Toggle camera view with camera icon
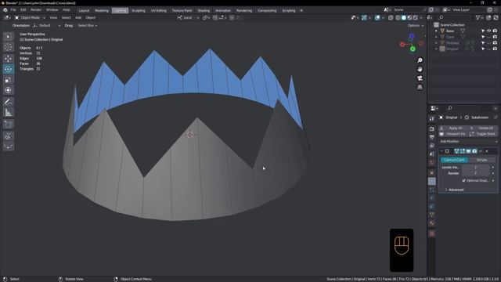This screenshot has width=501, height=282. point(420,78)
